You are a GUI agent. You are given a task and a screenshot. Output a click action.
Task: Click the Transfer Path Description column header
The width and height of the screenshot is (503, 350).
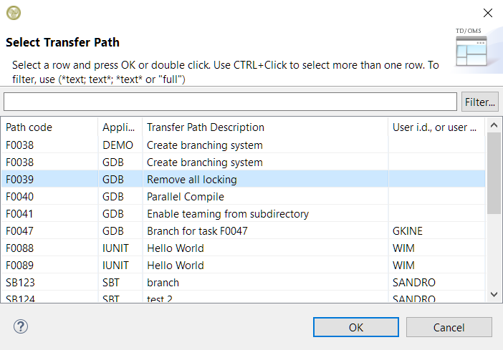pos(264,127)
